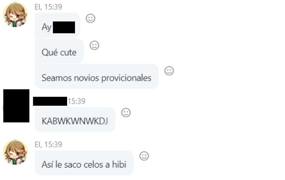Click the blacked-out profile picture
Screen dimensions: 285x180
click(16, 106)
